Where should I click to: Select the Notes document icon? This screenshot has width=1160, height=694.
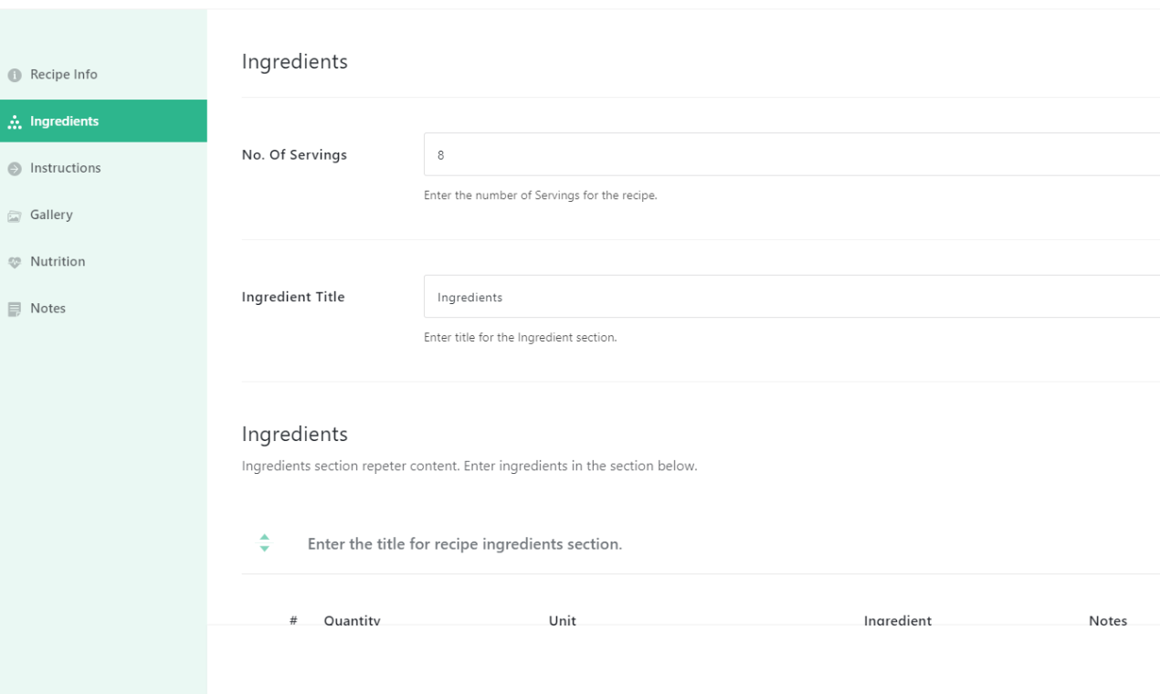(x=14, y=308)
